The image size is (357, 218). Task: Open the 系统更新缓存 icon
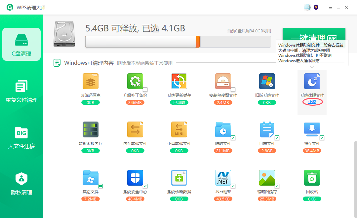point(179,81)
